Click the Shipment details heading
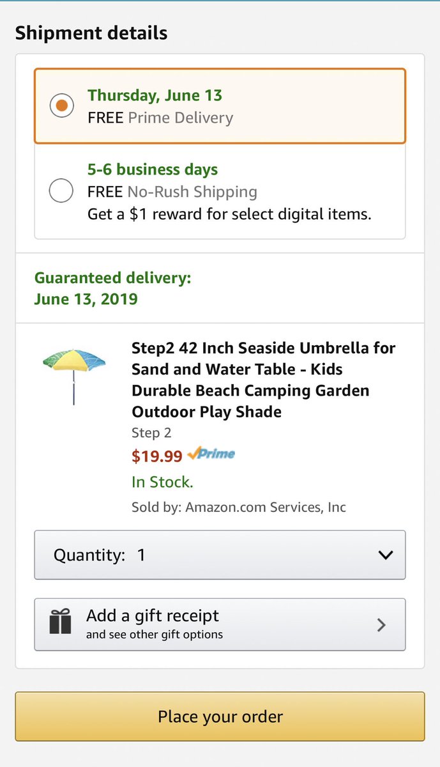This screenshot has width=440, height=767. [91, 33]
